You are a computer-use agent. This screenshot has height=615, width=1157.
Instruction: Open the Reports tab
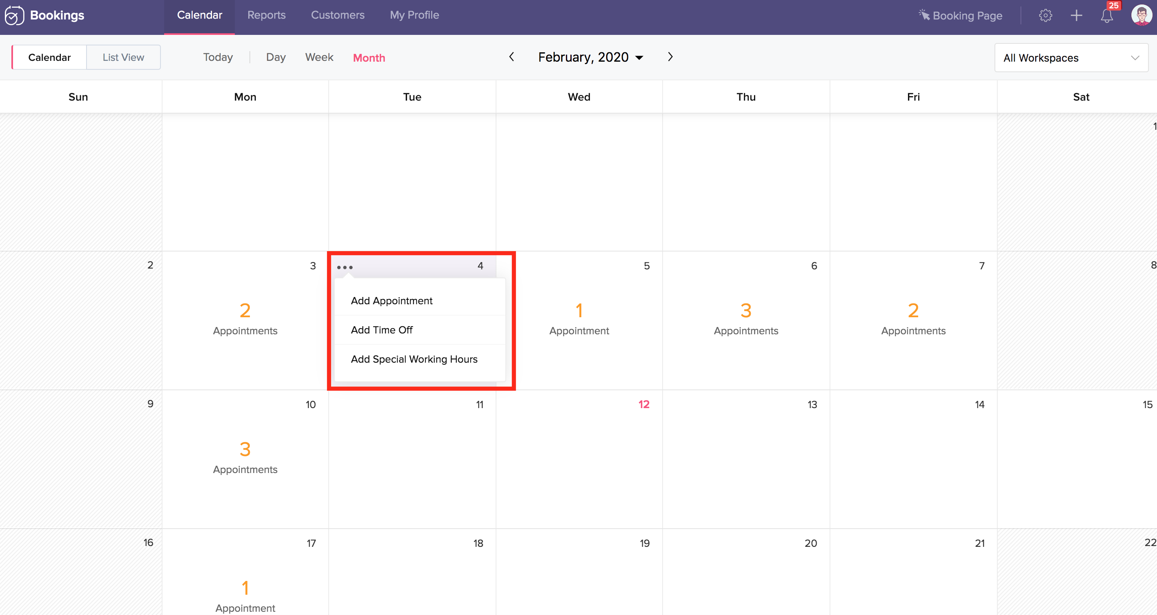coord(266,15)
